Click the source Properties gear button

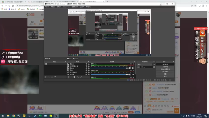(69, 58)
